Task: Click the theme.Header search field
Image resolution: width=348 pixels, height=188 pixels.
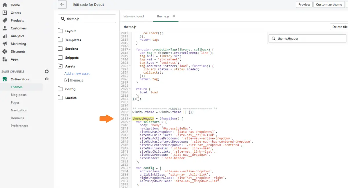Action: [x=307, y=38]
